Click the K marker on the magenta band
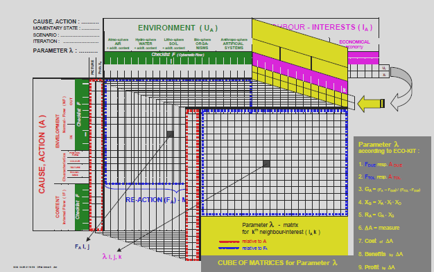The height and width of the screenshot is (272, 434). tap(345, 90)
